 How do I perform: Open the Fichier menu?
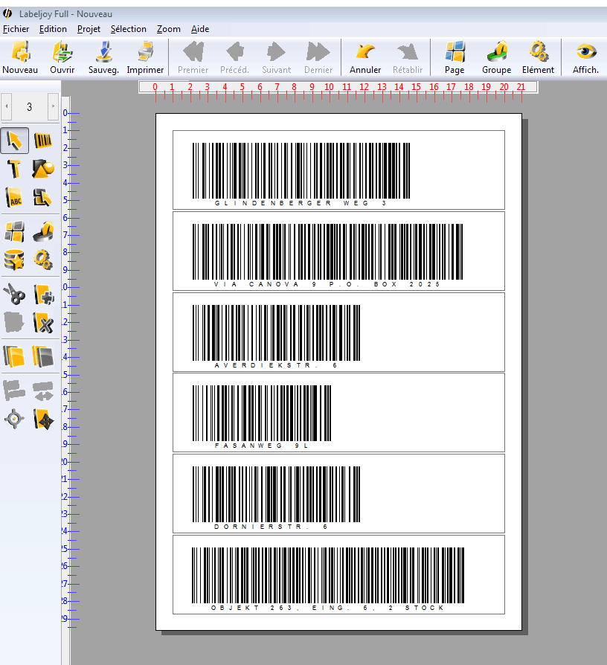point(16,29)
